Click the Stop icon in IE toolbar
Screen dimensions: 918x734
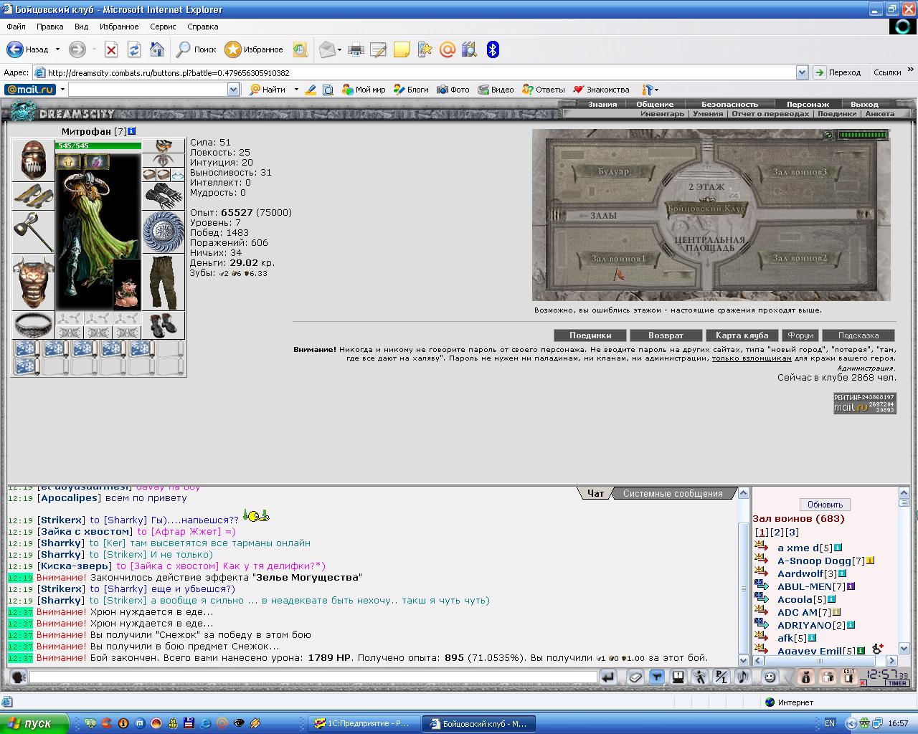(x=111, y=49)
